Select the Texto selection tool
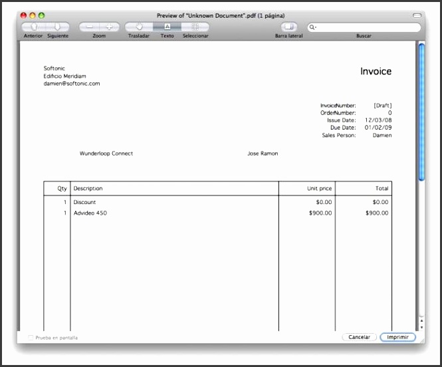This screenshot has height=367, width=442. click(x=167, y=27)
